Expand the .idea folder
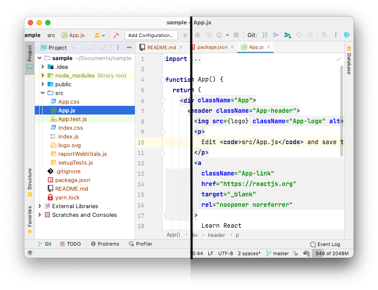 coord(43,67)
